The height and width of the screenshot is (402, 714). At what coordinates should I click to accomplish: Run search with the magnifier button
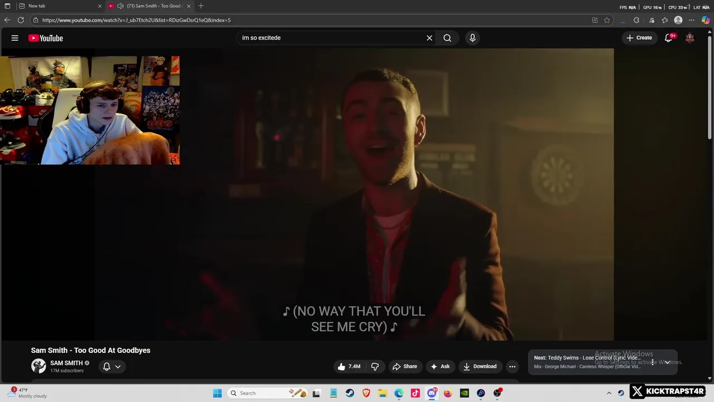[x=447, y=38]
